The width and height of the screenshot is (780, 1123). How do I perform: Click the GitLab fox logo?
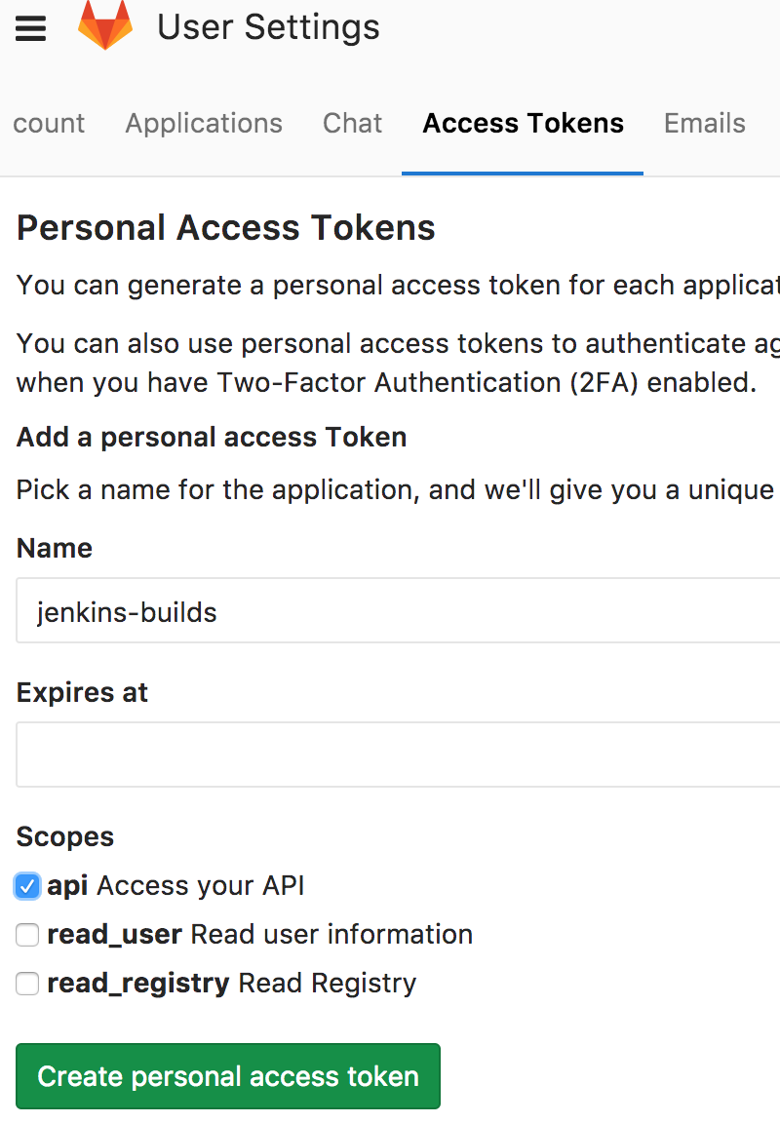[x=105, y=25]
